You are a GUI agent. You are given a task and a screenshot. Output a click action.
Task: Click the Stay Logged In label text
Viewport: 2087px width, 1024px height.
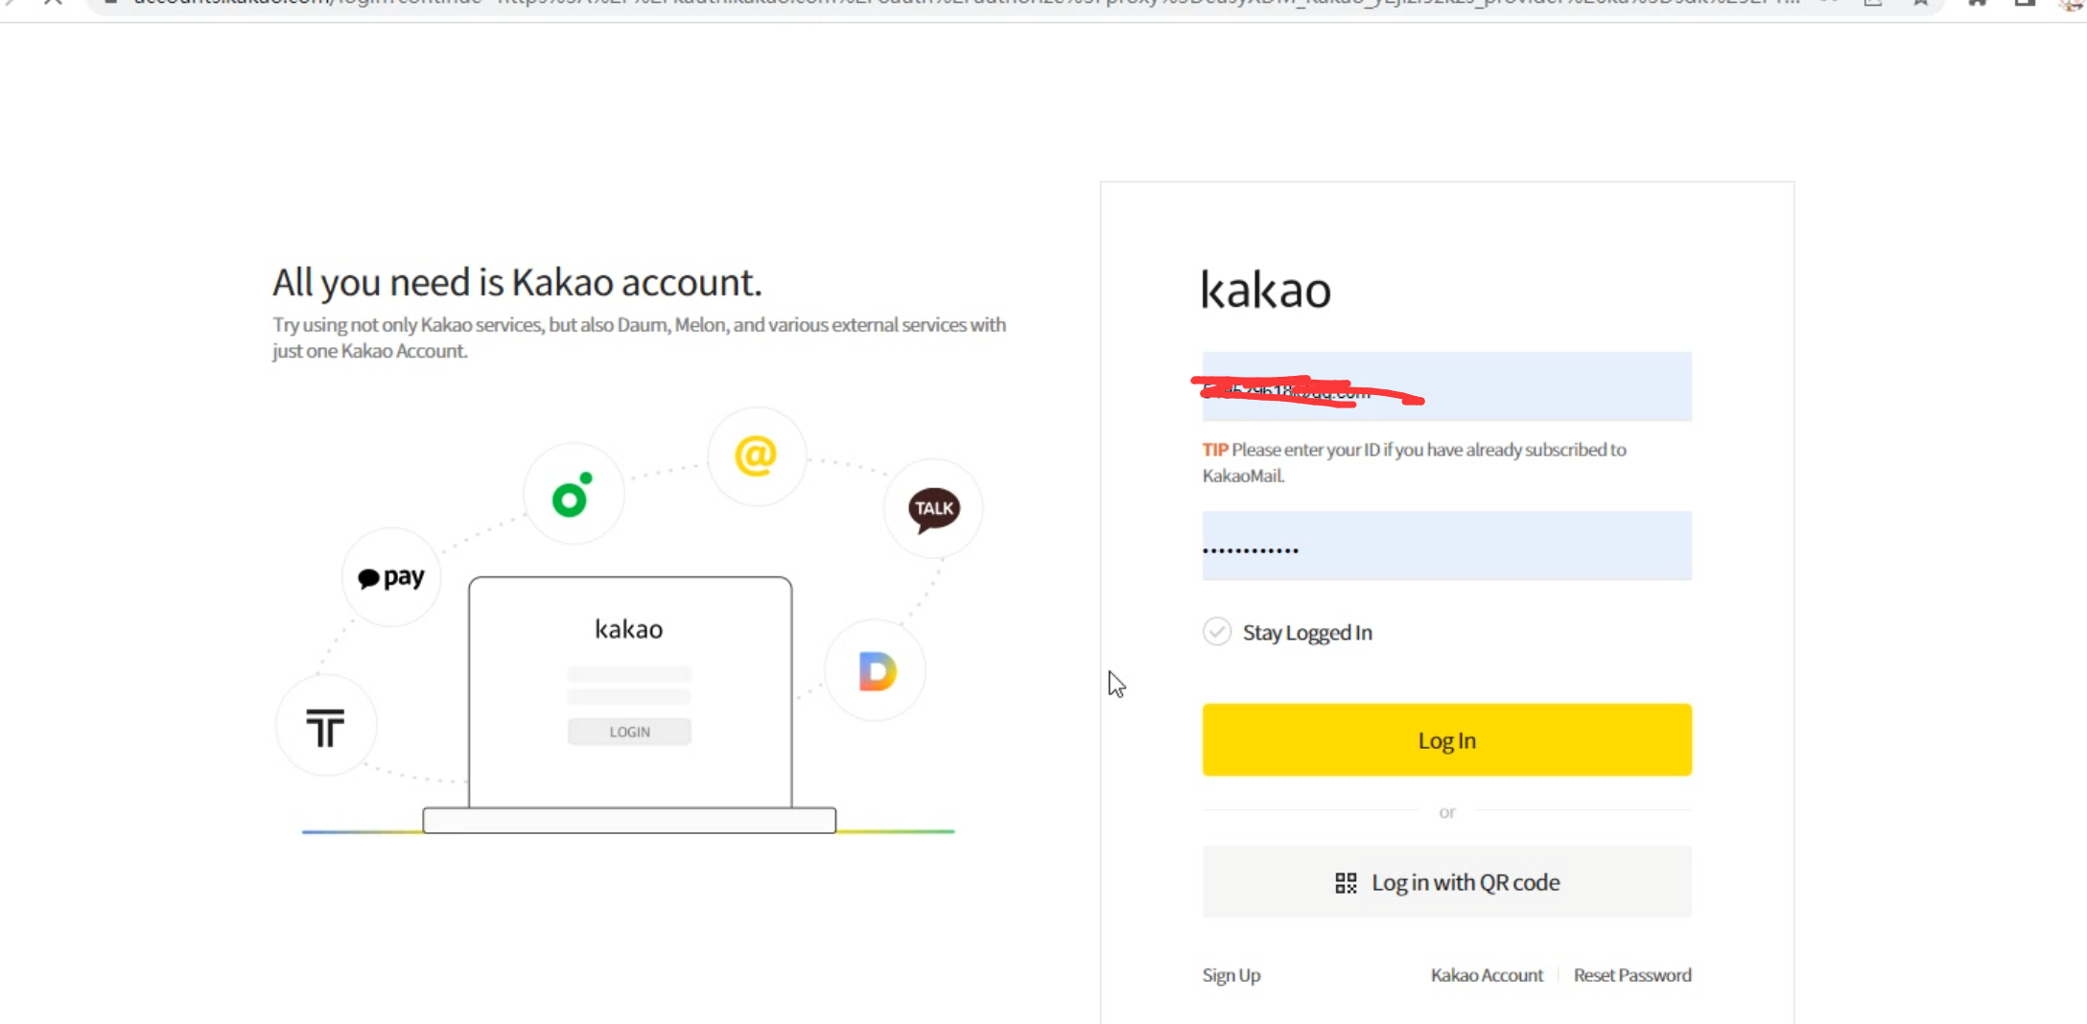[x=1307, y=633]
